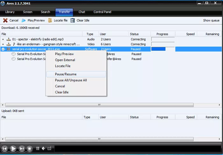
Task: Click the Cancel label in the toolbar
Action: pos(14,20)
